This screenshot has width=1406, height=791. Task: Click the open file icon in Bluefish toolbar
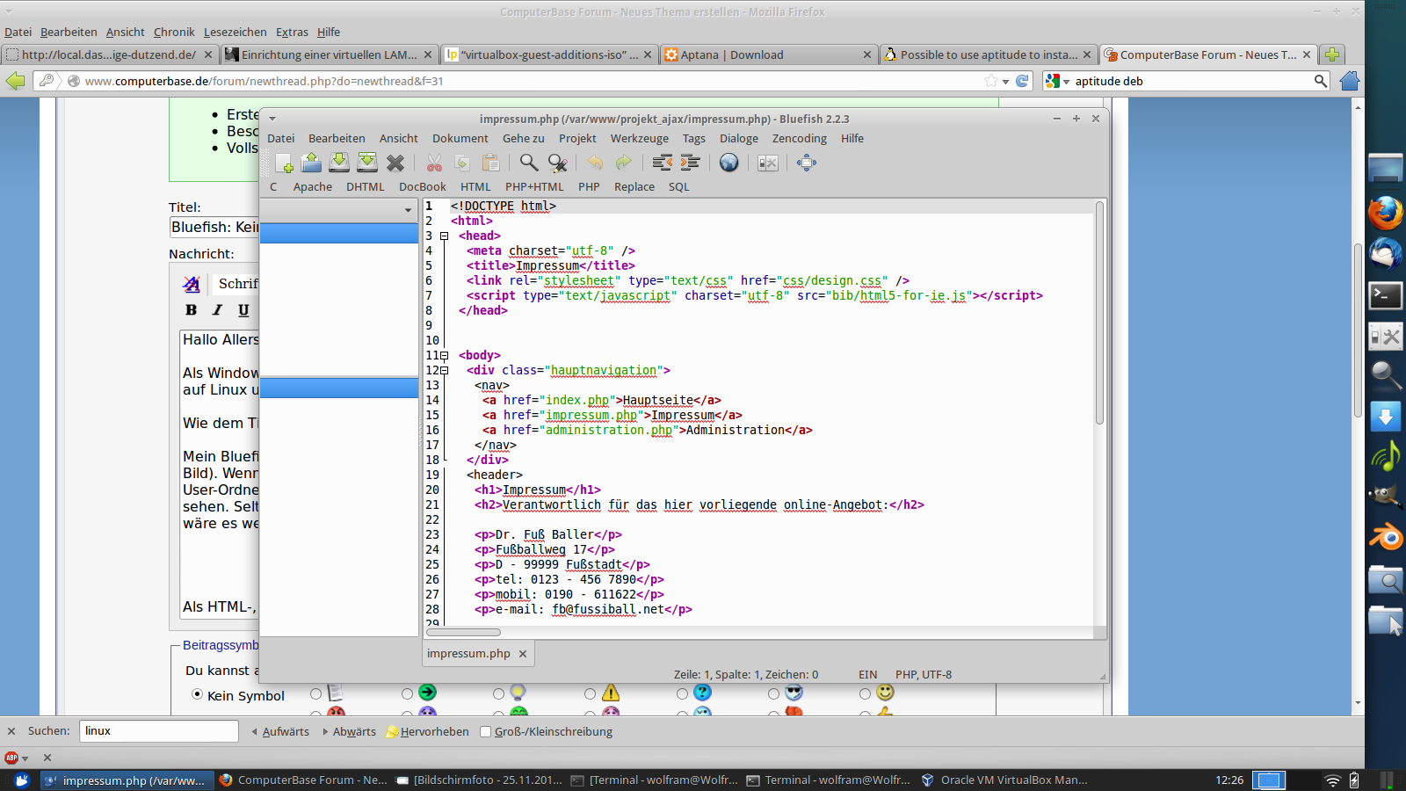click(311, 163)
